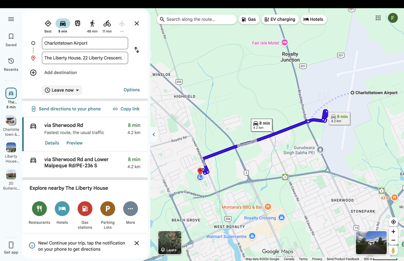
Task: Open recent directions to The... 8 min
Action: point(11,98)
